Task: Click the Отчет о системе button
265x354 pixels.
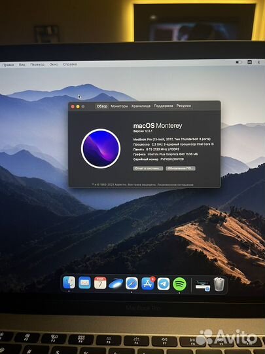Action: point(148,168)
